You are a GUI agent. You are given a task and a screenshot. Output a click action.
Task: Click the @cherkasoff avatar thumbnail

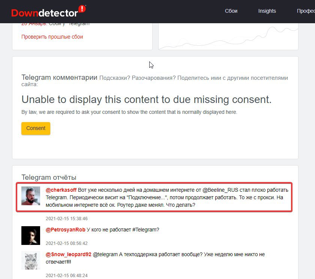(x=31, y=196)
